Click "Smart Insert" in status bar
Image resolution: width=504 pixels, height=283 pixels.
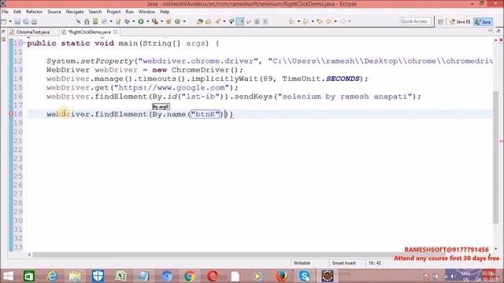343,263
